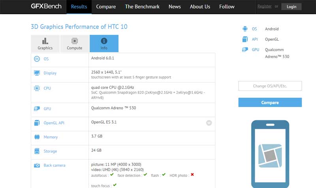The height and width of the screenshot is (188, 316).
Task: Click the blue Compare button
Action: [x=270, y=102]
